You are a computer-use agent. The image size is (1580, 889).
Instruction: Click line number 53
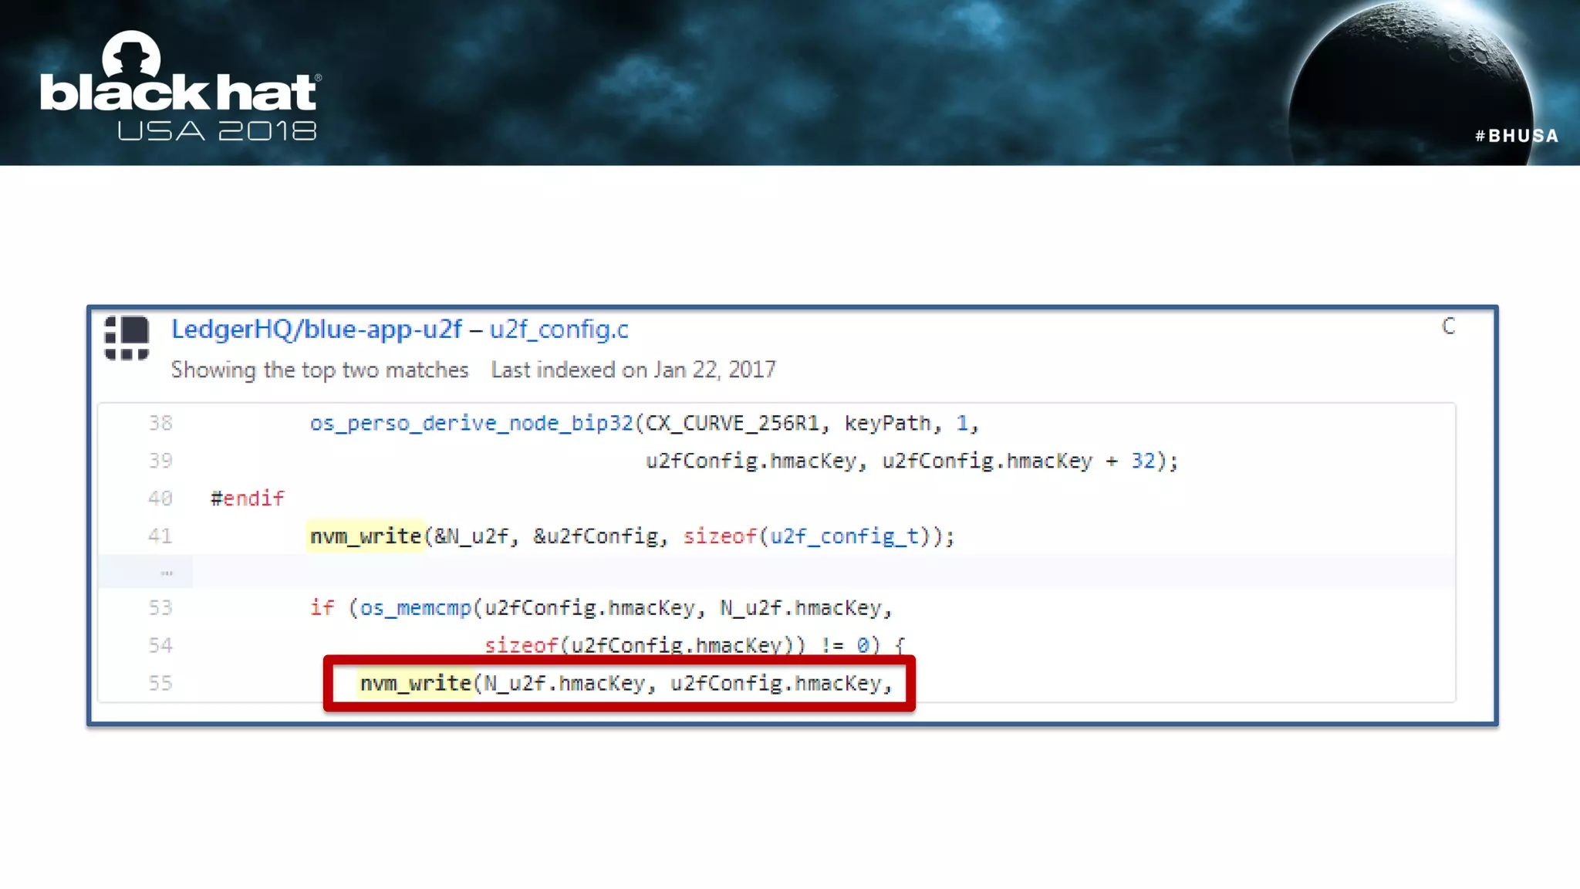(x=160, y=608)
